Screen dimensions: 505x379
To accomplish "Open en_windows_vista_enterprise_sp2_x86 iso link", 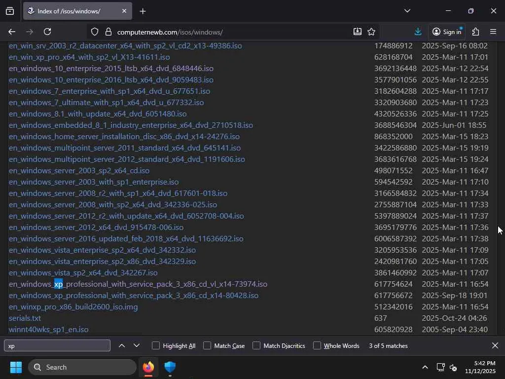I will pos(102,262).
